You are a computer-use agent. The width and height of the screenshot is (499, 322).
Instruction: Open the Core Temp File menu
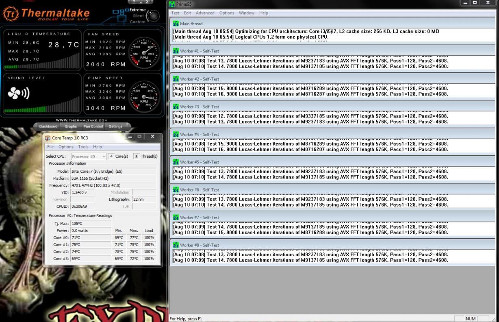click(50, 147)
